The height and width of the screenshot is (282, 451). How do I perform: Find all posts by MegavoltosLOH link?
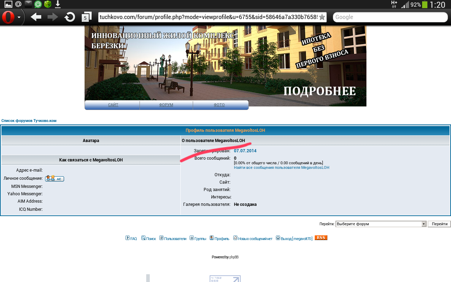tap(282, 167)
